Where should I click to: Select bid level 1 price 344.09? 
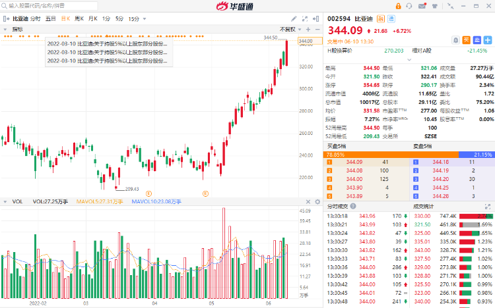[x=354, y=162]
